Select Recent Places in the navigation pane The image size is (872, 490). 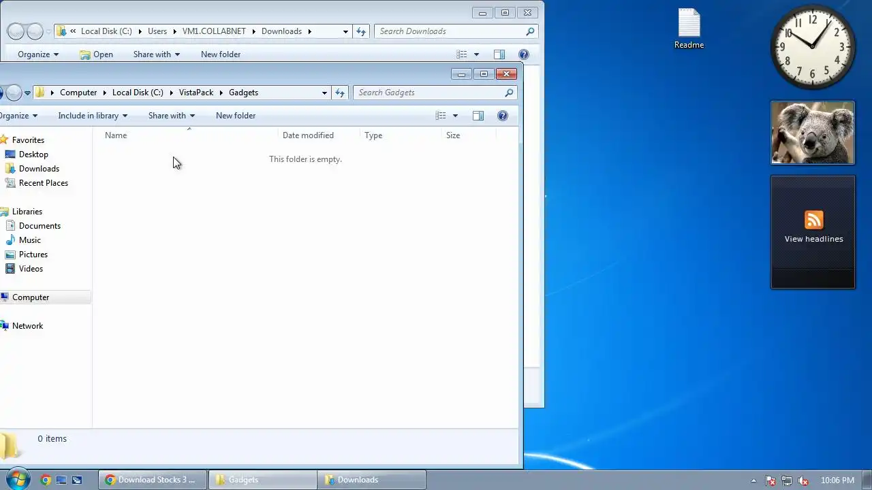point(44,183)
